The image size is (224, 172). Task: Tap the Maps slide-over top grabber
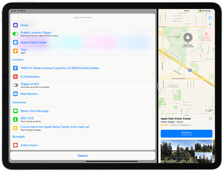pyautogui.click(x=186, y=11)
